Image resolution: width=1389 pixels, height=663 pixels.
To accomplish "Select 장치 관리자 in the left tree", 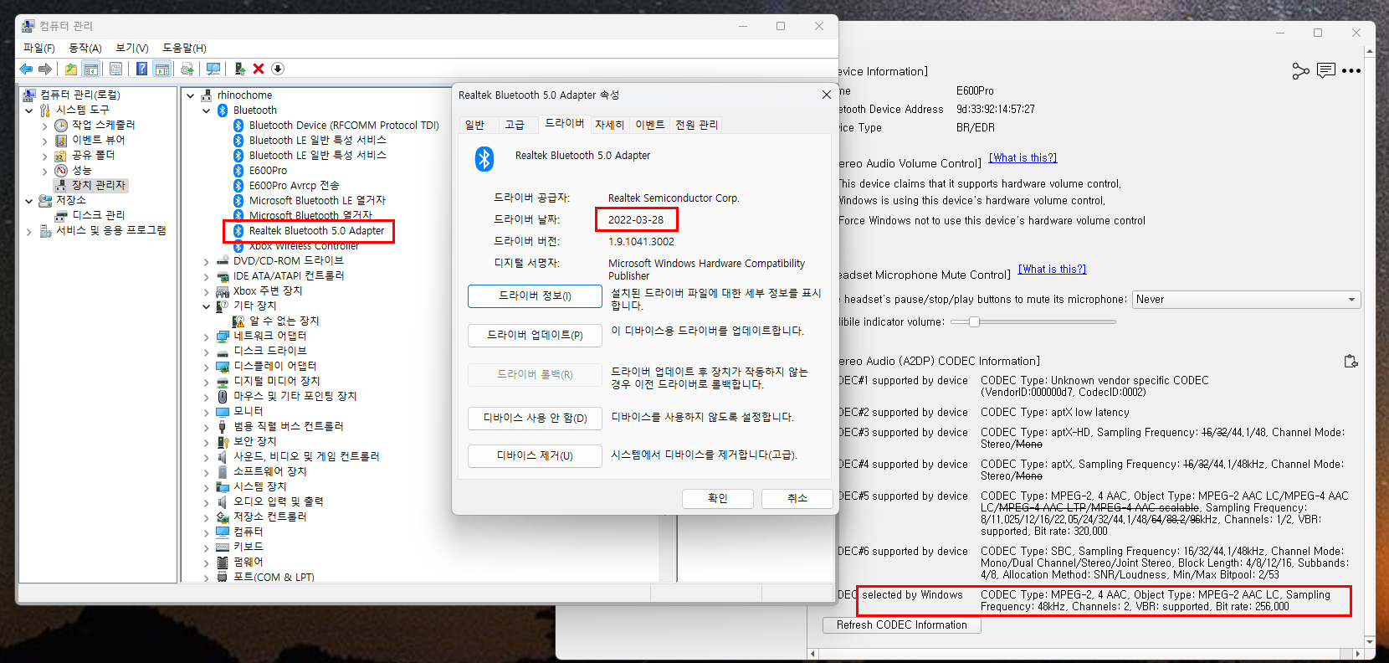I will [99, 185].
